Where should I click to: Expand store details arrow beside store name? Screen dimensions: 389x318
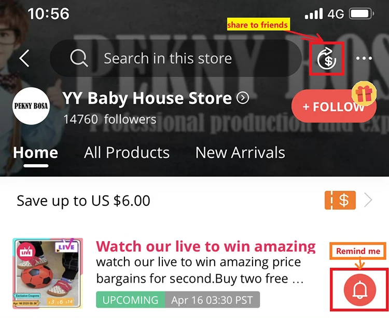pyautogui.click(x=242, y=98)
